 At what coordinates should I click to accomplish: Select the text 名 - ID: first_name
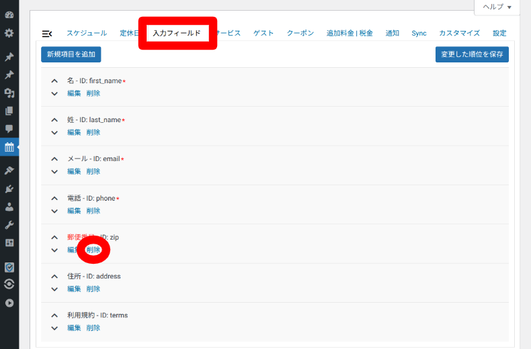pos(95,81)
